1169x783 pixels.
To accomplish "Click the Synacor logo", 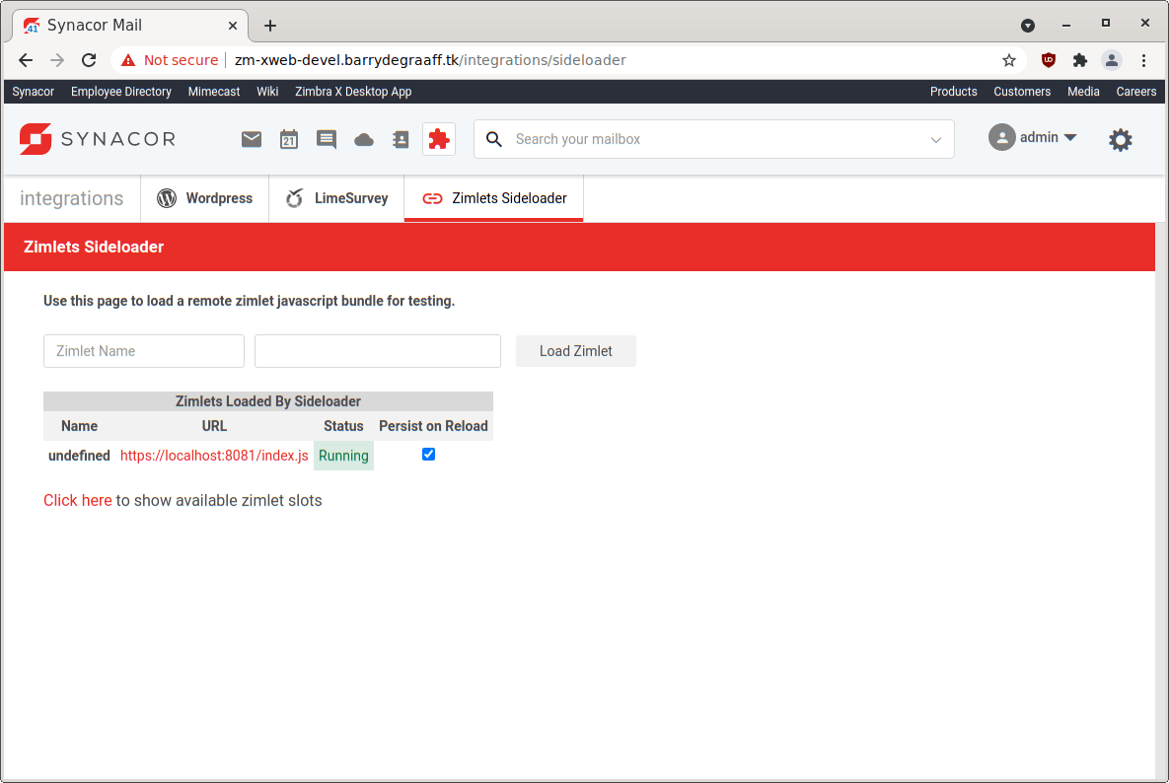I will pyautogui.click(x=96, y=139).
